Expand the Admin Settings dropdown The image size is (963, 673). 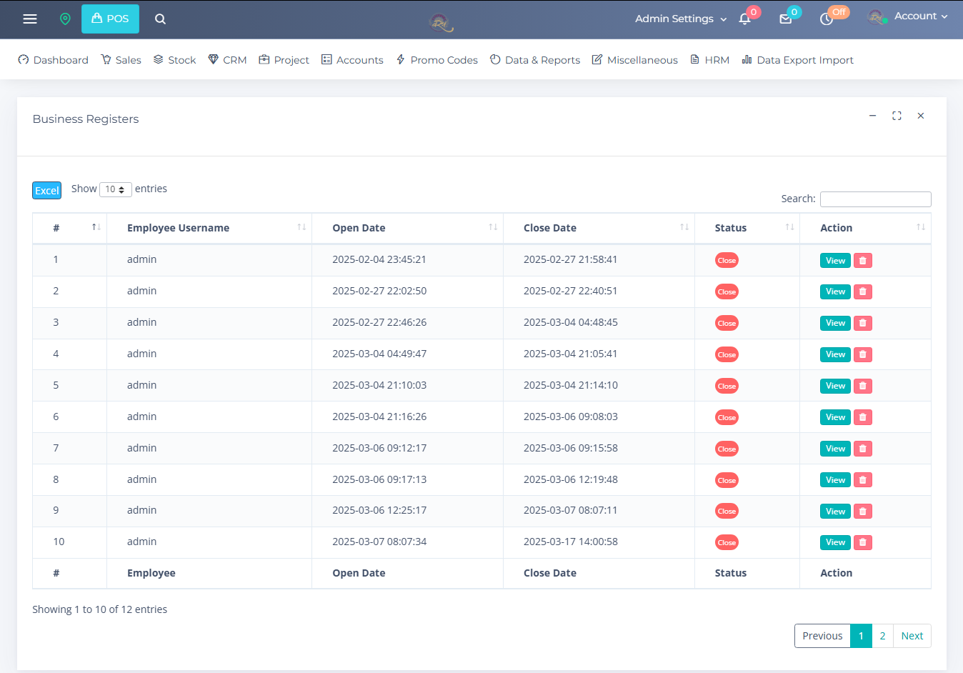coord(681,19)
